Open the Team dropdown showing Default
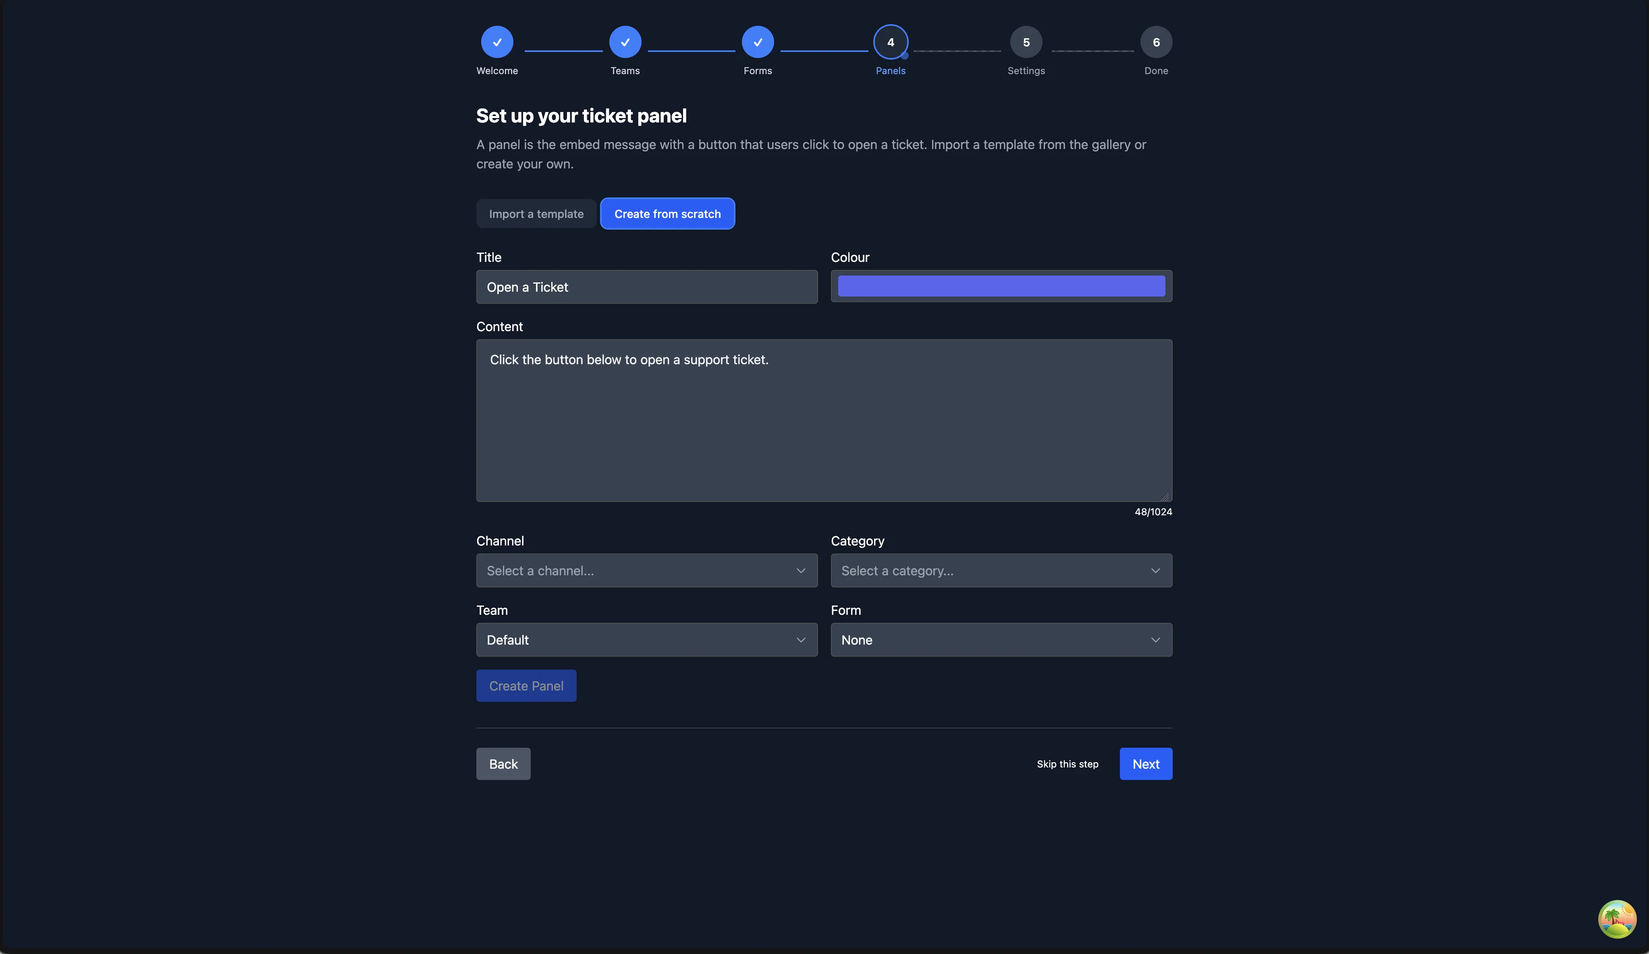 point(646,640)
